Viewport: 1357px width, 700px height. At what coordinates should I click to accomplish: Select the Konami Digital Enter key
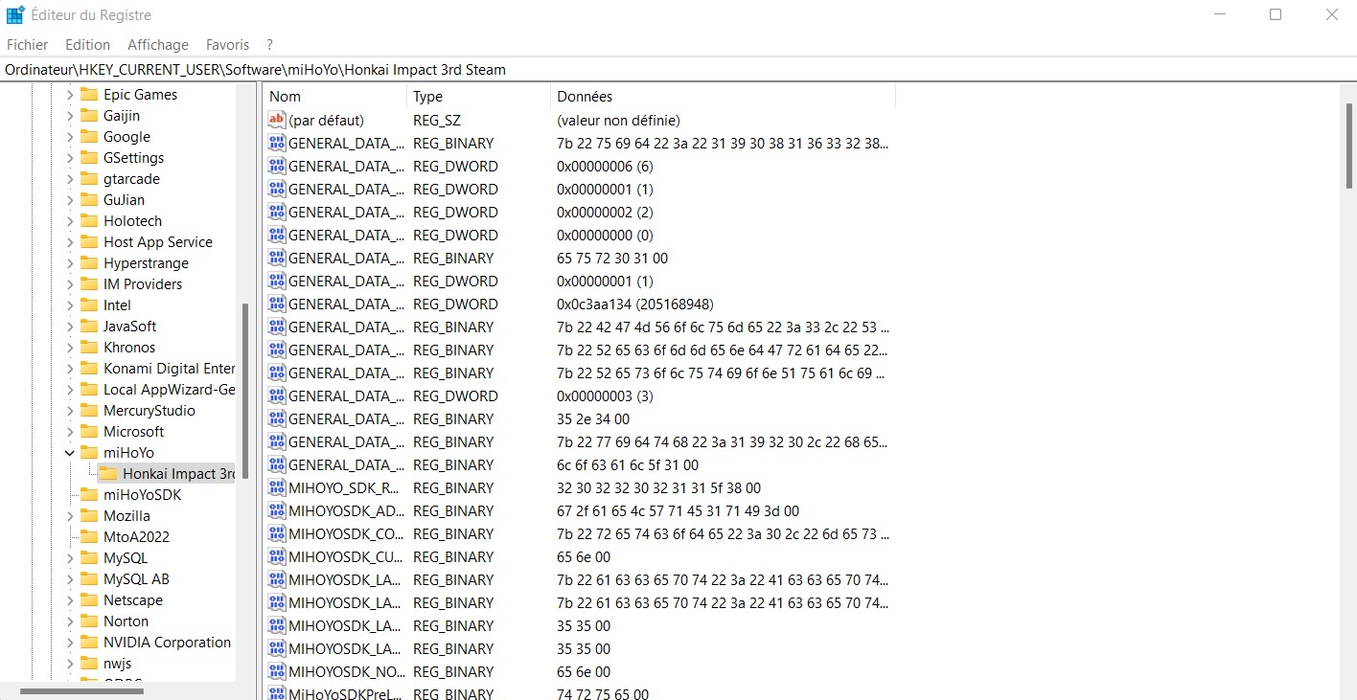[169, 369]
